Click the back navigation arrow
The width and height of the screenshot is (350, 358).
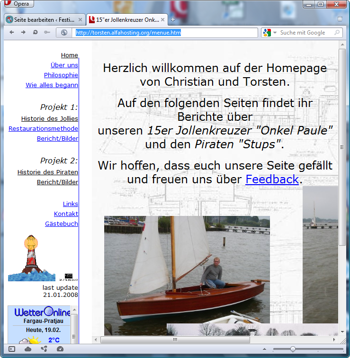[x=12, y=33]
